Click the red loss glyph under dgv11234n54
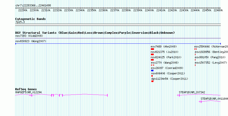Image resolution: width=228 pixels, height=116 pixels. (x=152, y=81)
